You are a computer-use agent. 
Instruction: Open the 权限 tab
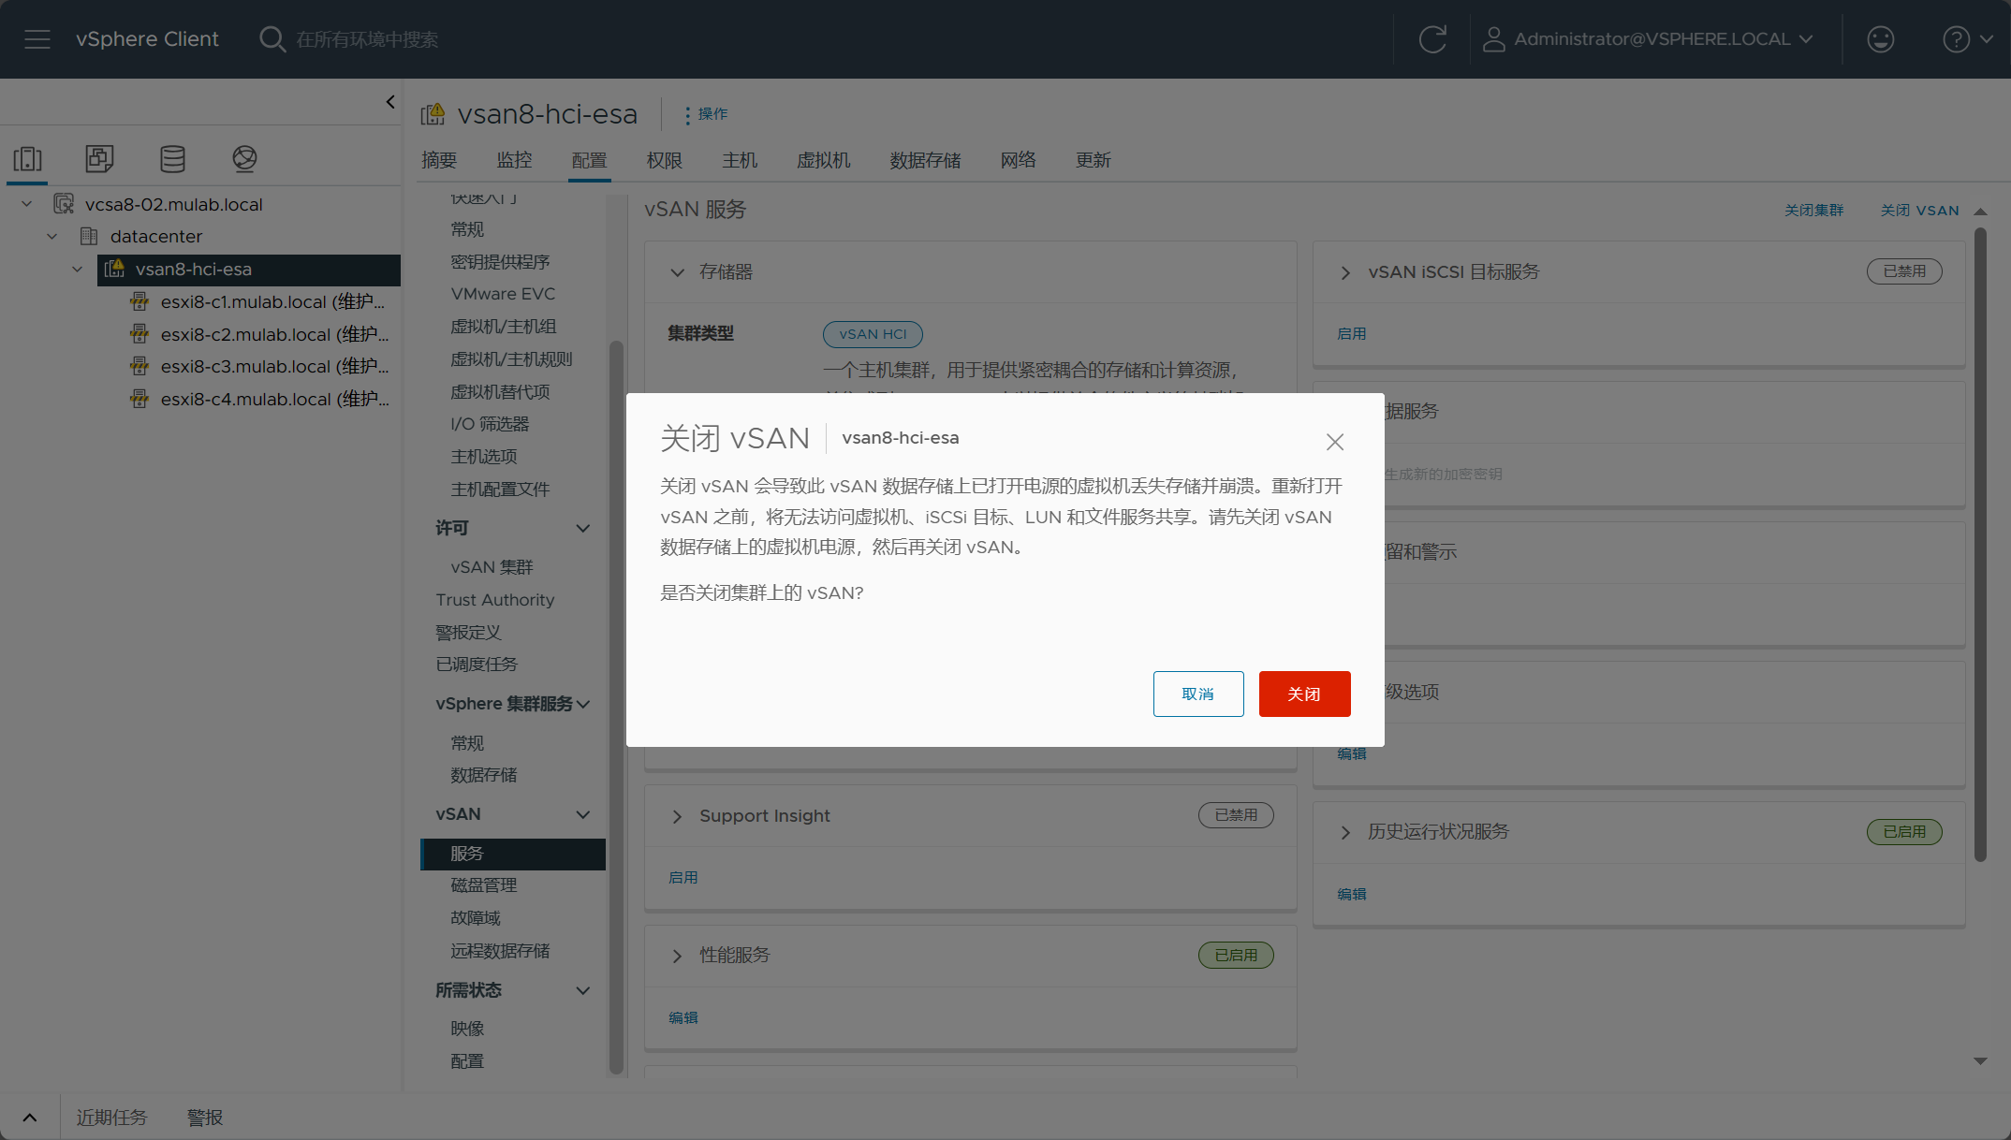[665, 160]
